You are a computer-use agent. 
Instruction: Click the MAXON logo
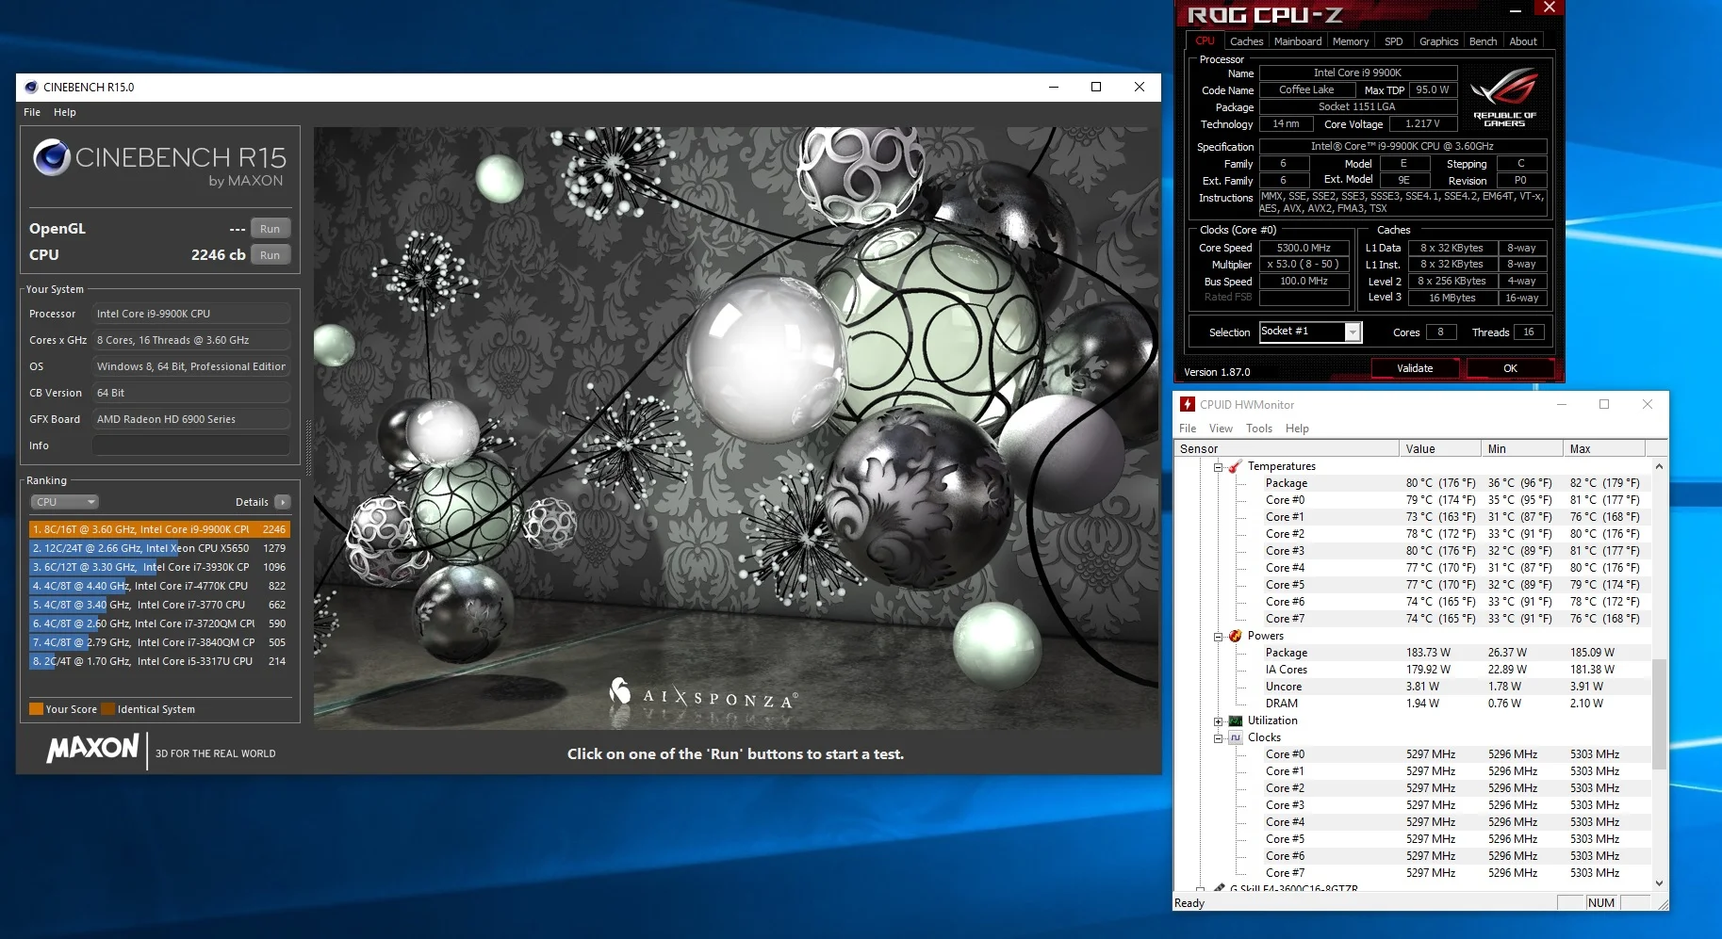pos(92,749)
